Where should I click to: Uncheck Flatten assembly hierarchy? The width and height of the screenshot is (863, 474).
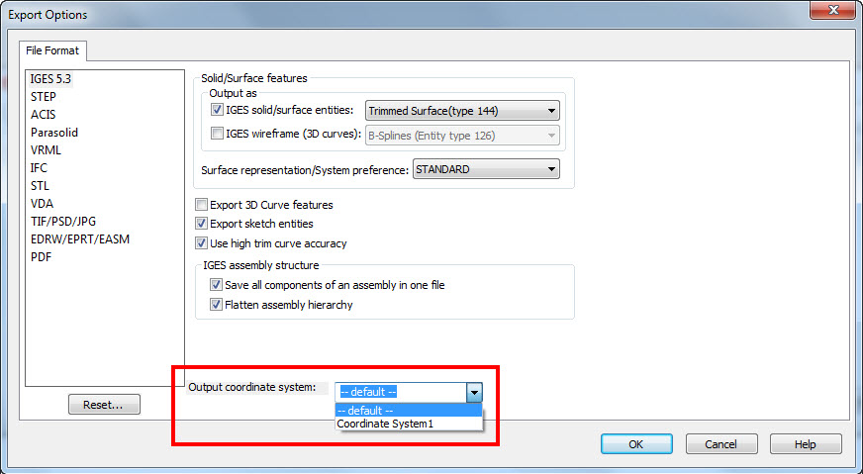pos(217,305)
